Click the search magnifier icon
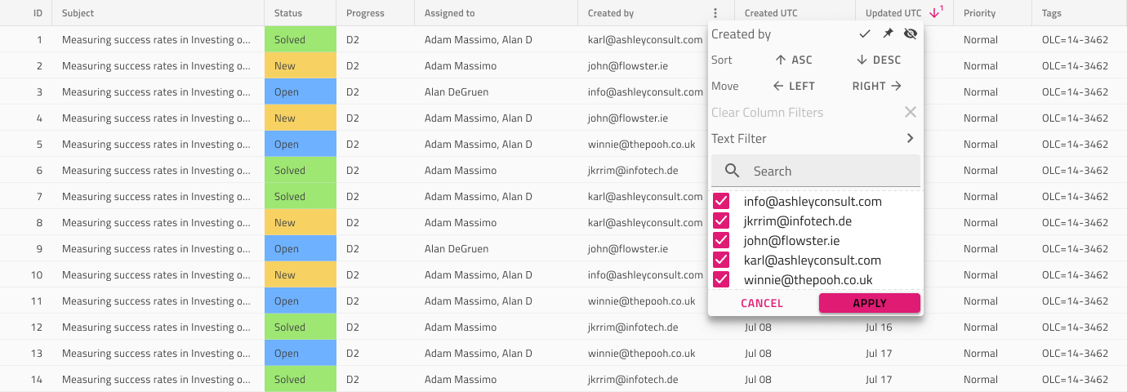Screen dimensions: 1127x392 pos(733,171)
